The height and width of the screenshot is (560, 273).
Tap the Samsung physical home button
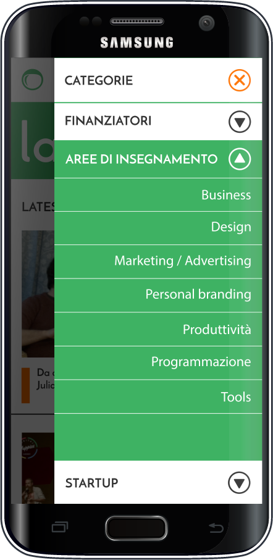click(x=136, y=527)
